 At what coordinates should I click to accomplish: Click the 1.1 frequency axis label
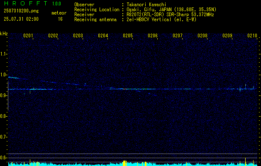coord(4,54)
